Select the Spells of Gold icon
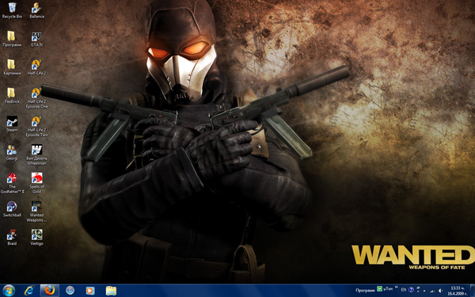This screenshot has height=297, width=475. (36, 183)
